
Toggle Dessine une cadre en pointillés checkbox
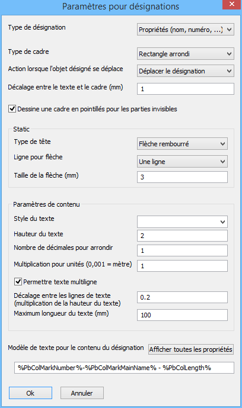[x=12, y=108]
